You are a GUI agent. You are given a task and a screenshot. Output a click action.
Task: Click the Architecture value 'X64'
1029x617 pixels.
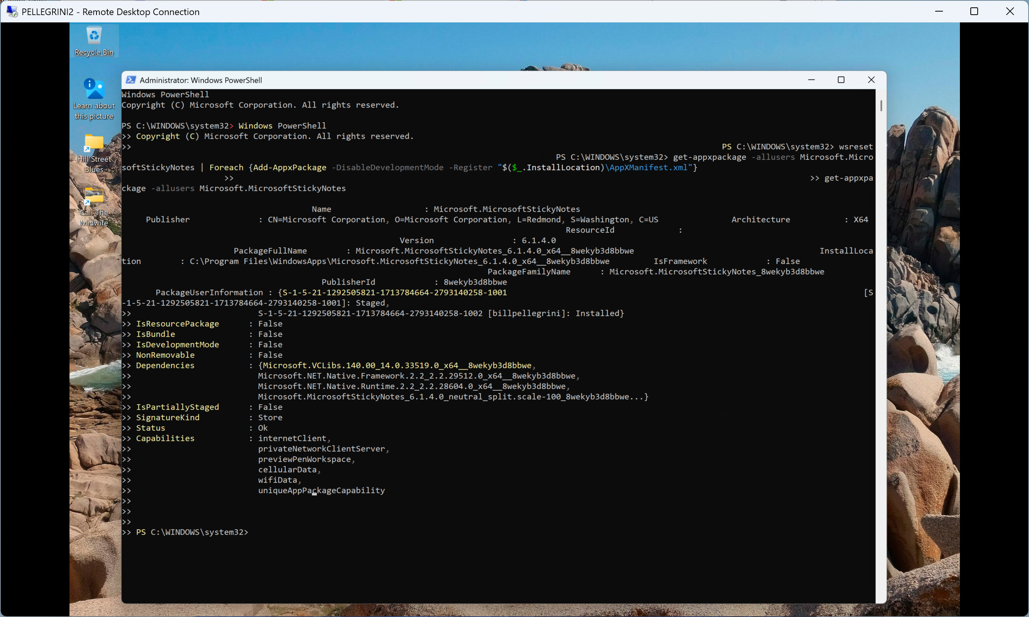tap(861, 219)
